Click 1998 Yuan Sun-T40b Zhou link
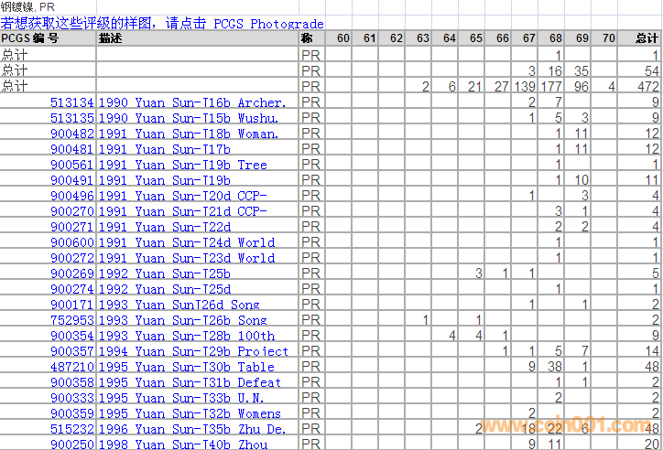Screen dimensions: 663x450 coord(182,445)
